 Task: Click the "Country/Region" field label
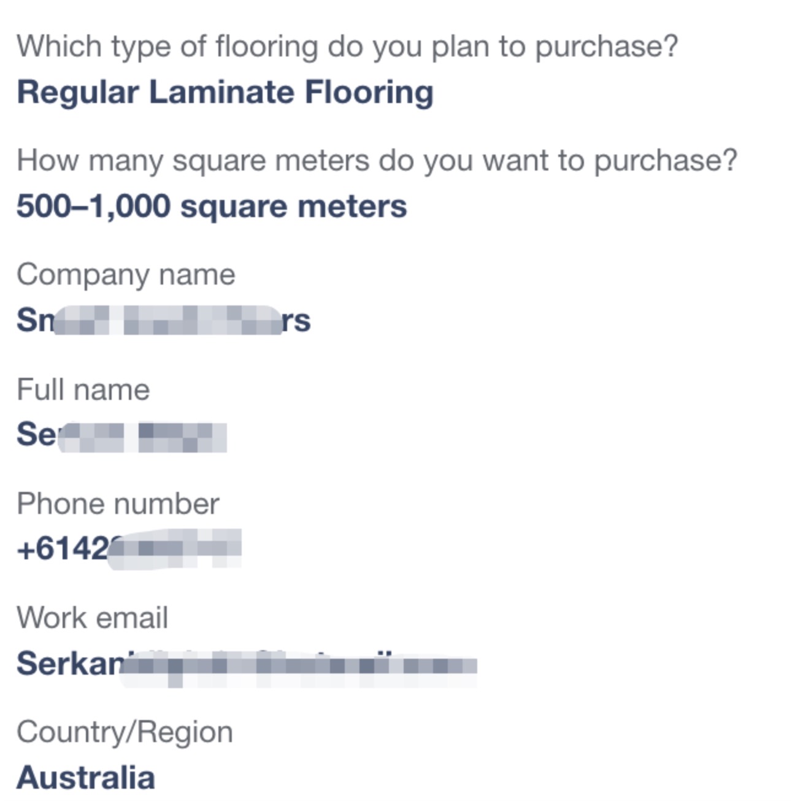tap(125, 732)
